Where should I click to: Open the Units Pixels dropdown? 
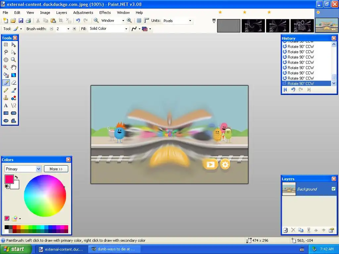coord(190,21)
